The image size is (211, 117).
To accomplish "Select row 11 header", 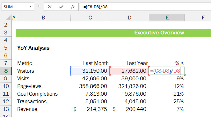I will (6, 94).
